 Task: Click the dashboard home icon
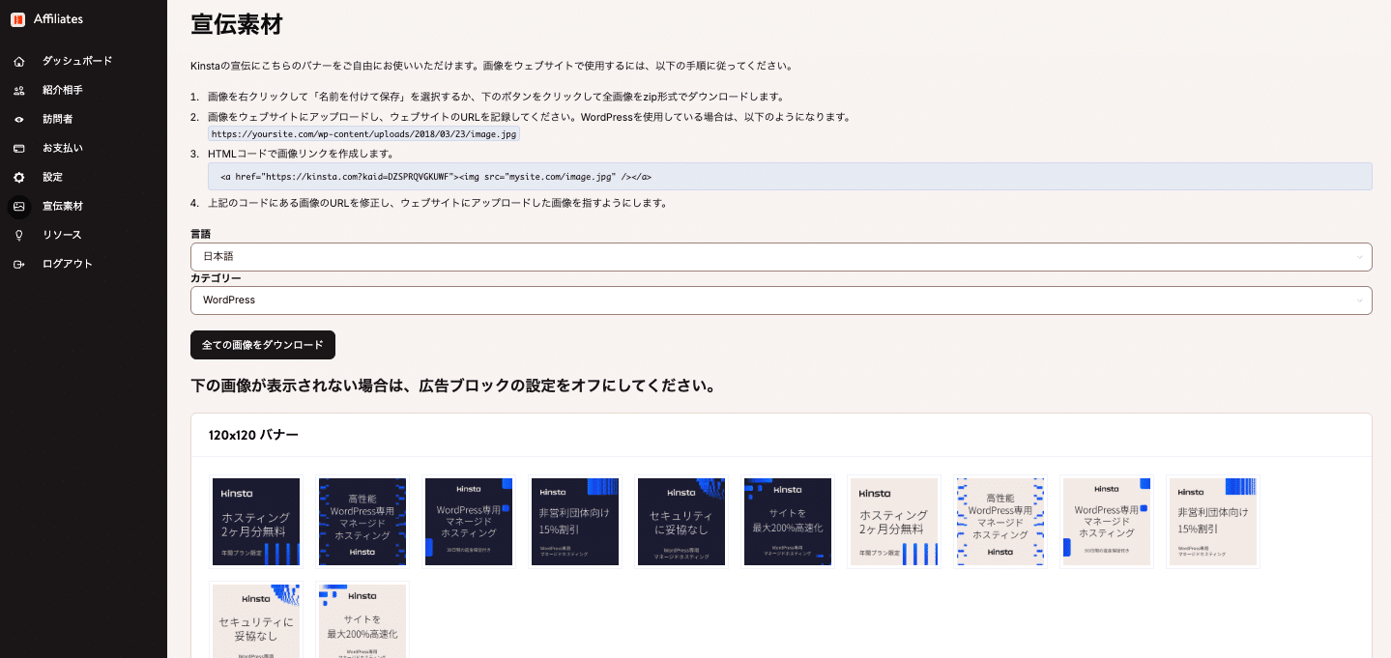19,62
